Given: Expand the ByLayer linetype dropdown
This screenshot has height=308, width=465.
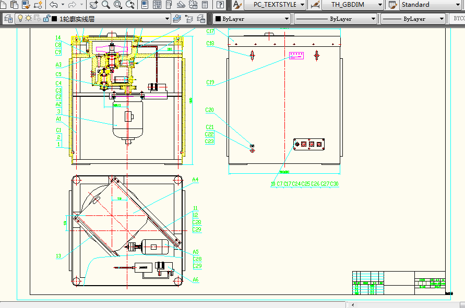Looking at the screenshot, I should (373, 19).
